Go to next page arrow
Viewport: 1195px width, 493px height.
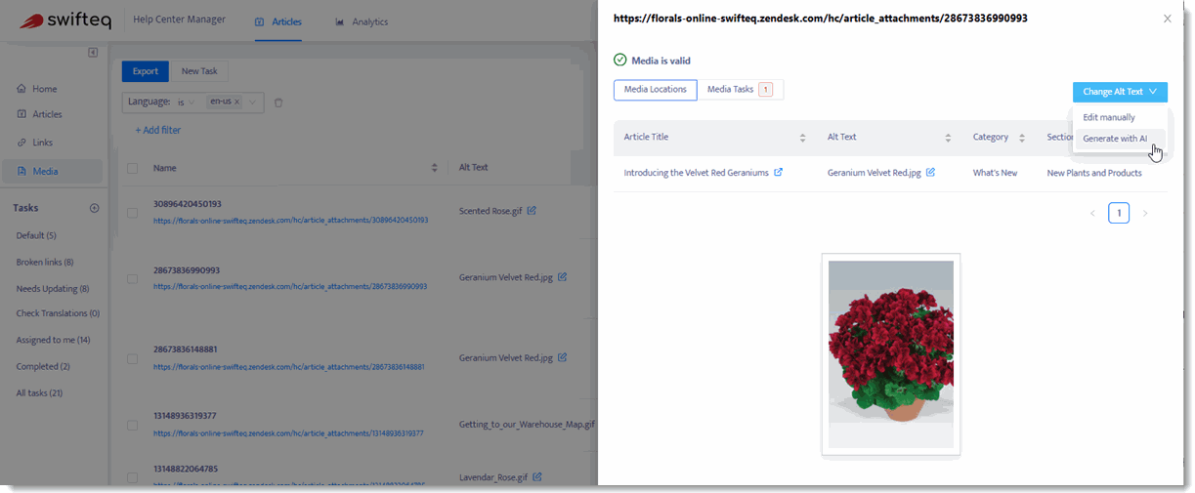coord(1145,213)
